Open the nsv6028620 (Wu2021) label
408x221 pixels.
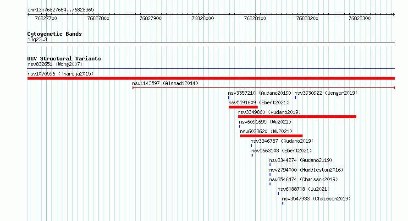[266, 131]
